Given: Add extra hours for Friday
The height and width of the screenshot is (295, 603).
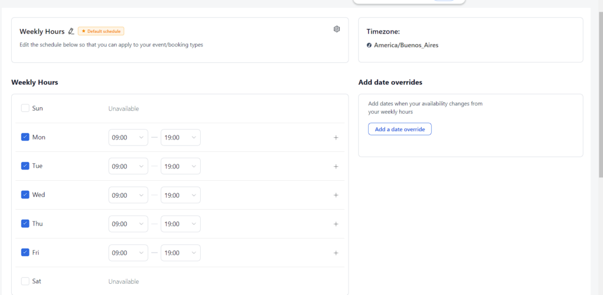Looking at the screenshot, I should pos(336,253).
